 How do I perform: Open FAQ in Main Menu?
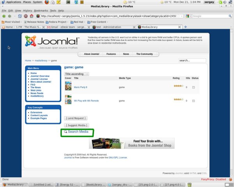coord(33,85)
